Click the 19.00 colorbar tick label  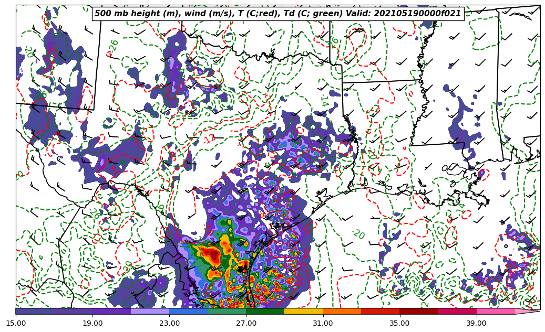92,323
